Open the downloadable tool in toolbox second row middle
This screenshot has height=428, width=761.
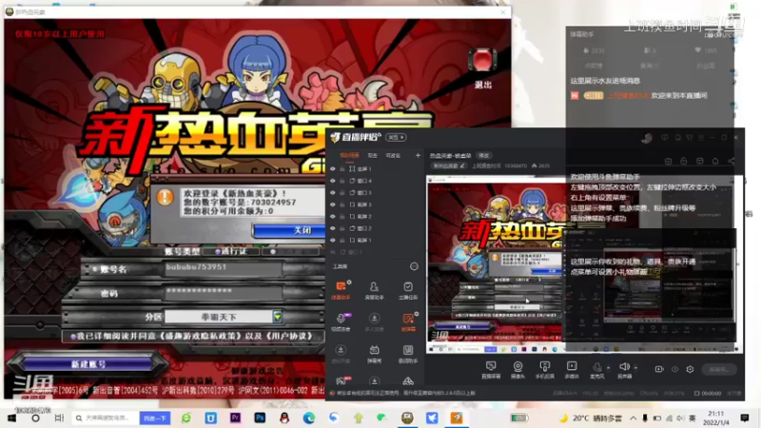[374, 321]
